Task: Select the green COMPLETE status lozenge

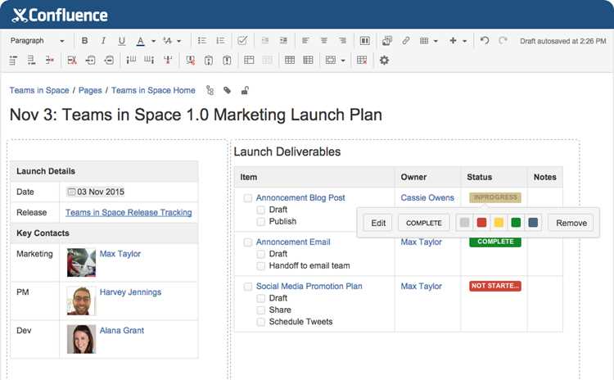Action: (x=495, y=242)
